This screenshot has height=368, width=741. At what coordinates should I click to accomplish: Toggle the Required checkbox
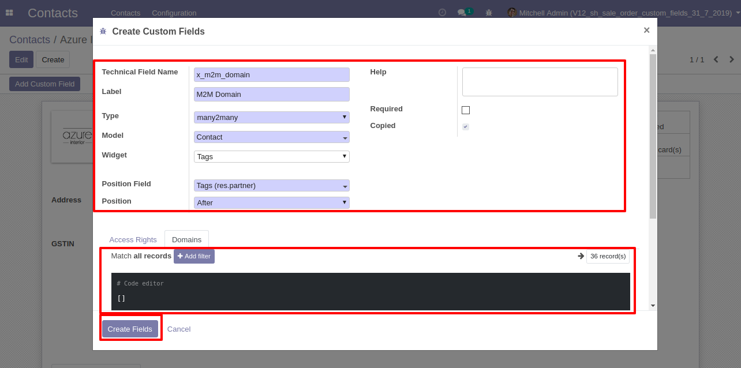pos(466,110)
